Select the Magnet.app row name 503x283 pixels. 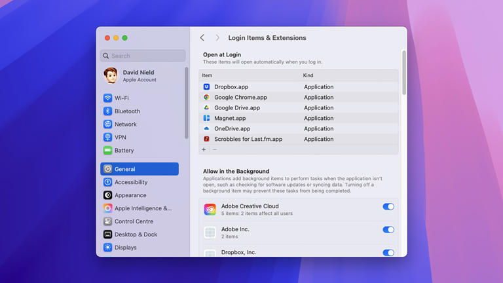230,118
